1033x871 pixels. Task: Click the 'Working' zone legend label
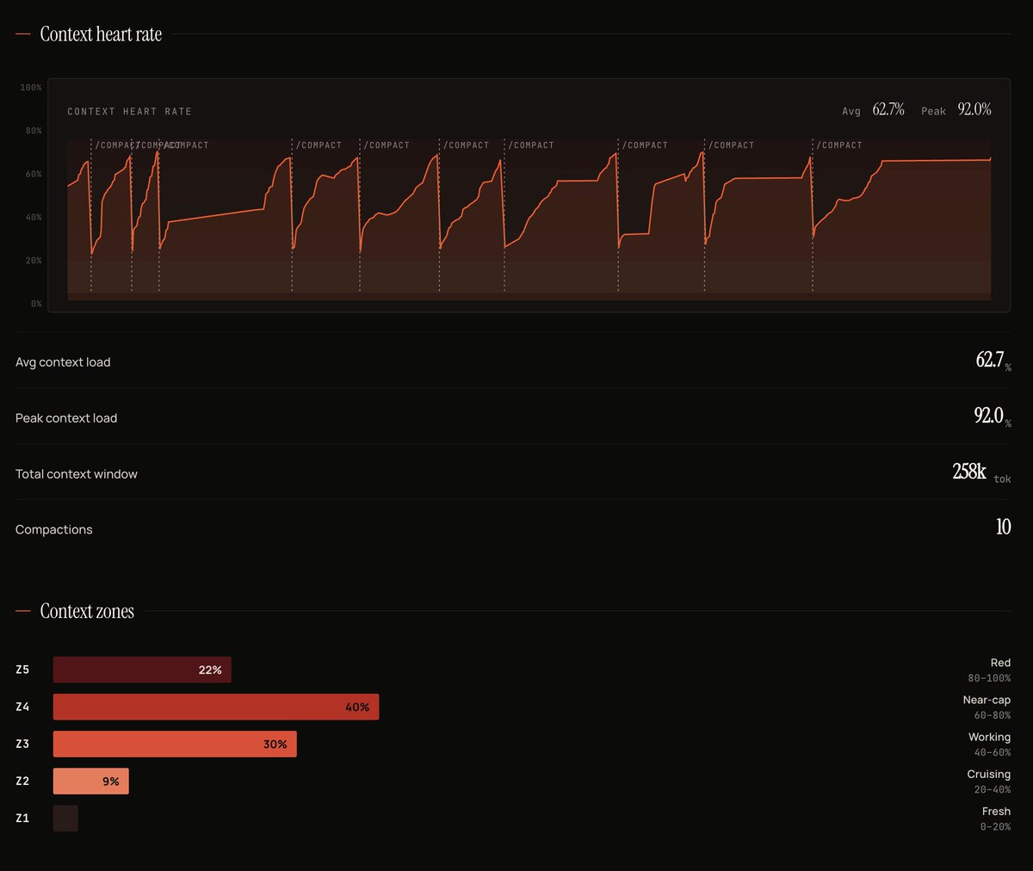[x=989, y=737]
